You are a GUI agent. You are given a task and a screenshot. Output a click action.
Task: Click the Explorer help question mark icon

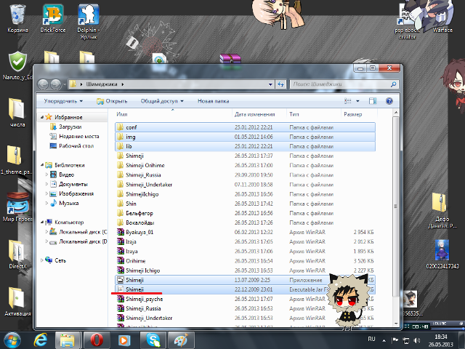point(389,101)
